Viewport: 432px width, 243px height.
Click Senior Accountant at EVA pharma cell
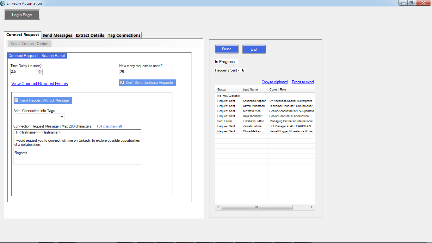tap(291, 111)
